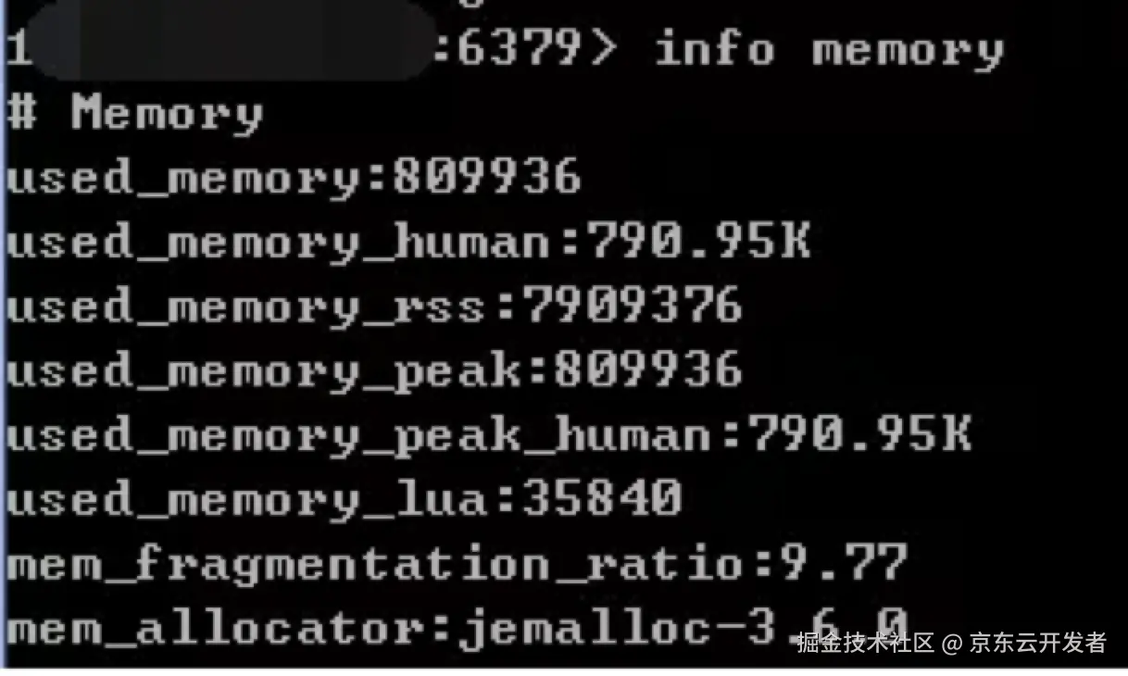Click the value 7909376 in rss line
1128x676 pixels.
632,307
